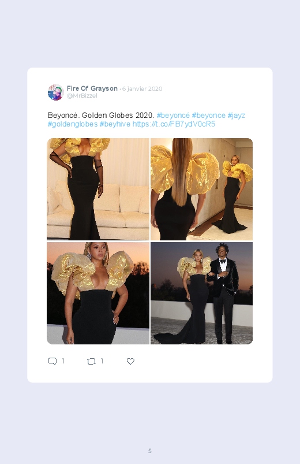The height and width of the screenshot is (464, 300).
Task: Open the #beyhive hashtag link
Action: click(x=115, y=124)
